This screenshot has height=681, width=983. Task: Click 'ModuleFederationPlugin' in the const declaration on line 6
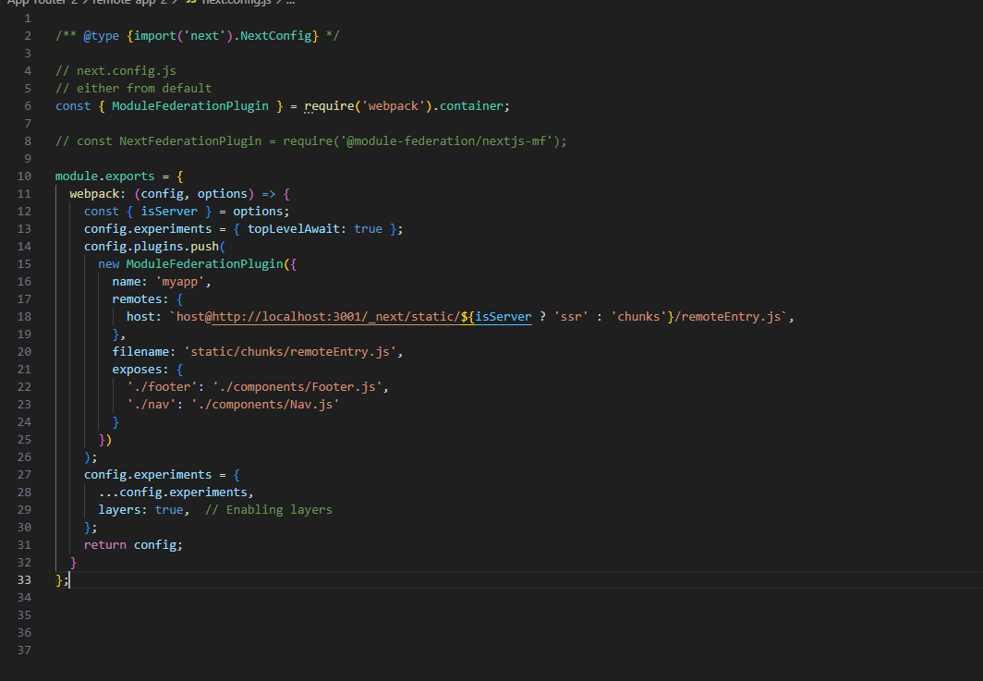coord(190,106)
